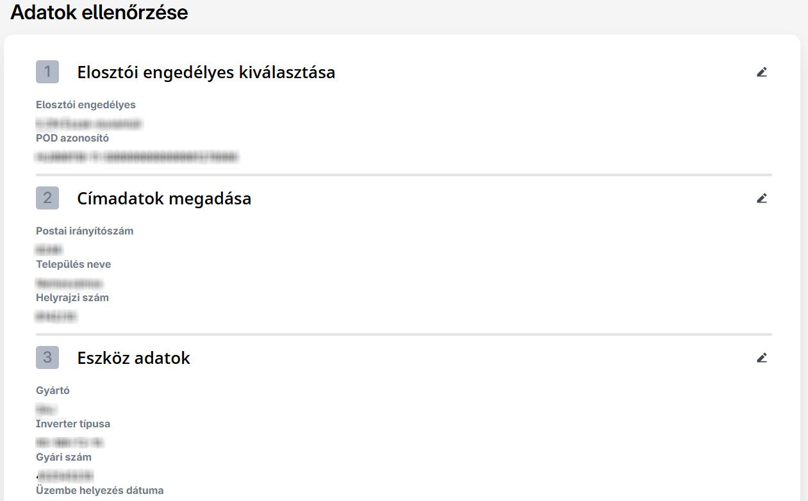Click the Elosztói engedélyes field label
Image resolution: width=808 pixels, height=501 pixels.
(86, 104)
